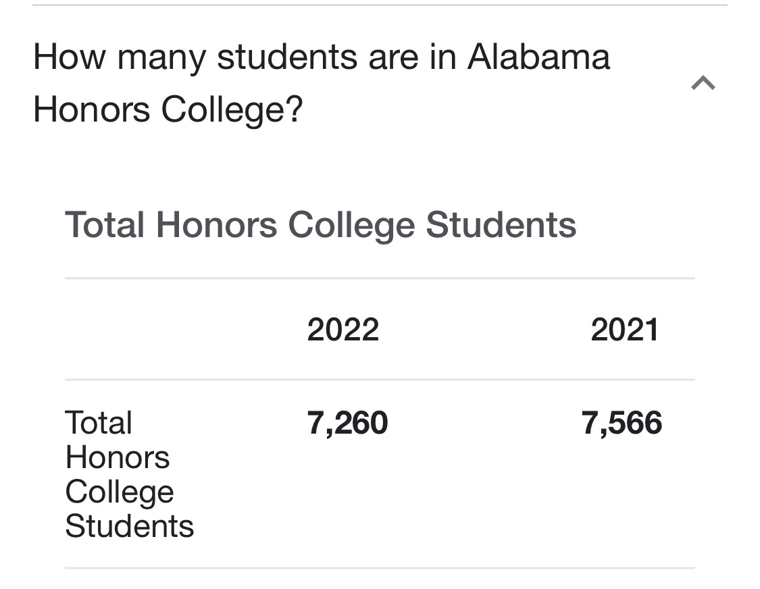Image resolution: width=760 pixels, height=589 pixels.
Task: Collapse the Alabama Honors College question chevron
Action: pos(703,83)
